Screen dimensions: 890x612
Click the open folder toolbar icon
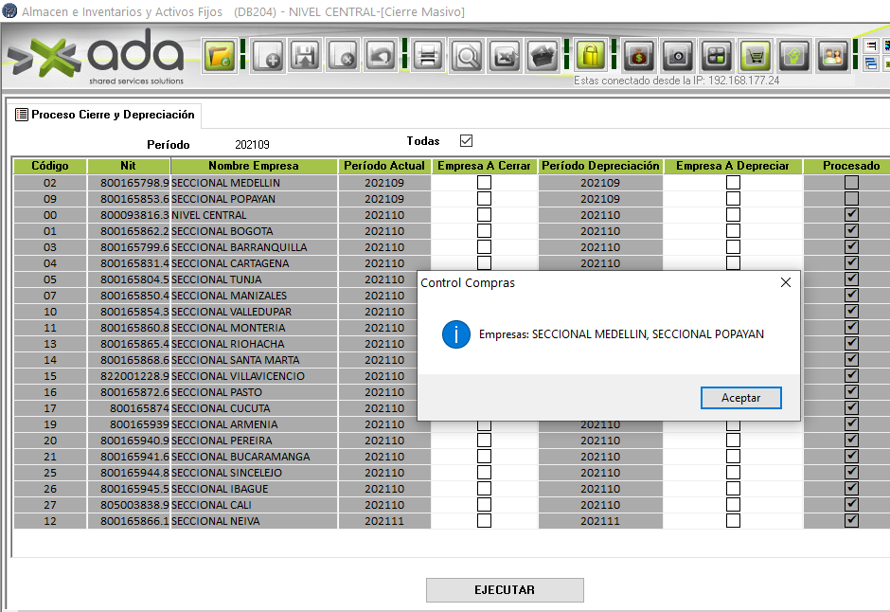click(x=221, y=56)
